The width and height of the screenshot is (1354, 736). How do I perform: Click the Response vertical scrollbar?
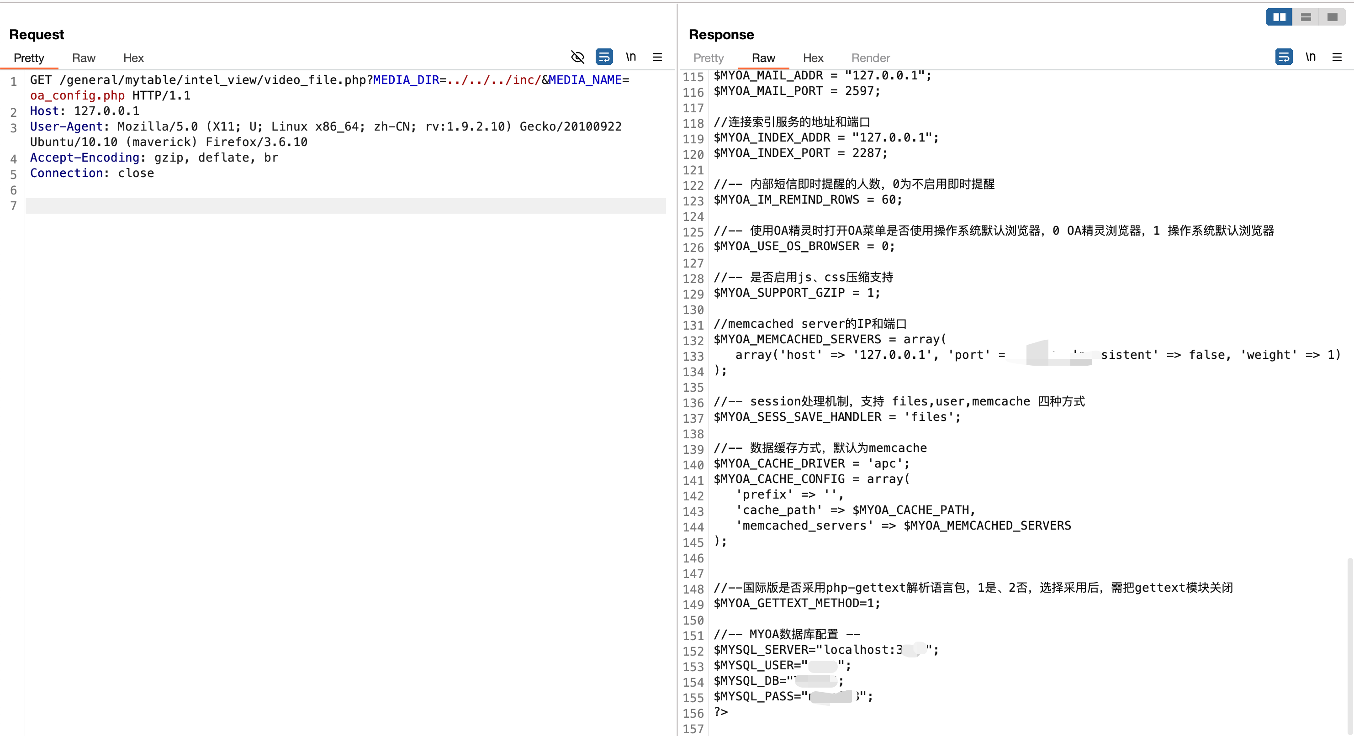pos(1350,646)
